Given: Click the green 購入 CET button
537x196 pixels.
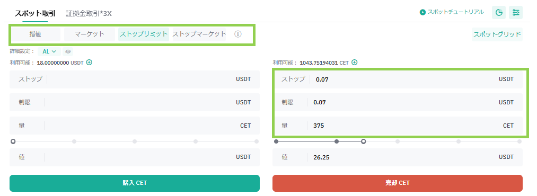Looking at the screenshot, I should pyautogui.click(x=135, y=183).
